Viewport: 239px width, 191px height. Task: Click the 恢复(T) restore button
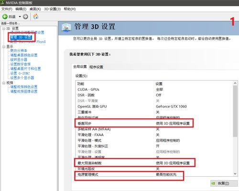(x=224, y=183)
